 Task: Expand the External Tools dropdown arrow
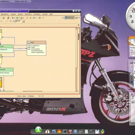pyautogui.click(x=23, y=18)
